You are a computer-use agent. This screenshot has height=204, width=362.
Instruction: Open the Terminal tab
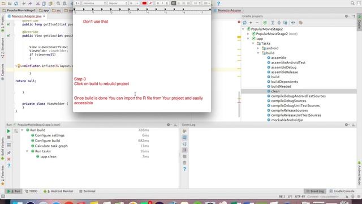[x=87, y=192]
